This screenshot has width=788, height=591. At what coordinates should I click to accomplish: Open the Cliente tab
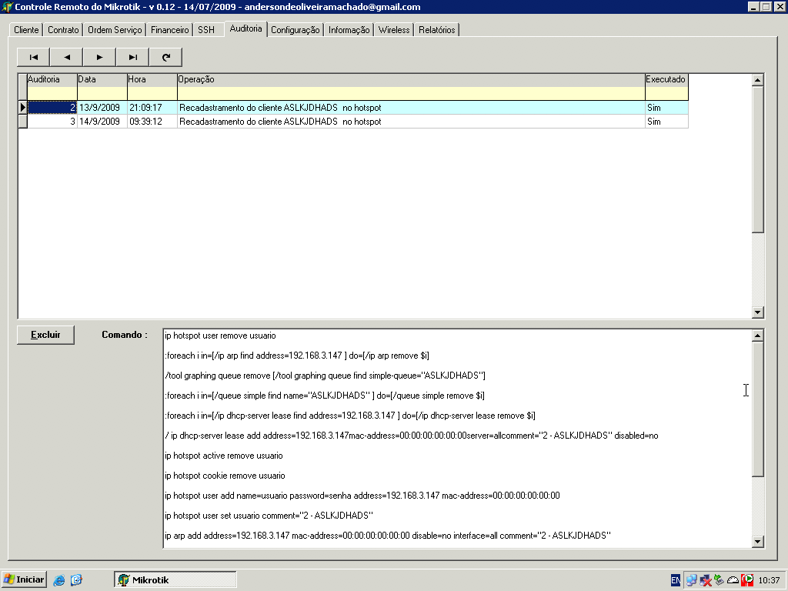tap(26, 30)
